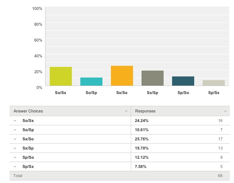
Task: Click the Total row at table bottom
Action: [18, 176]
